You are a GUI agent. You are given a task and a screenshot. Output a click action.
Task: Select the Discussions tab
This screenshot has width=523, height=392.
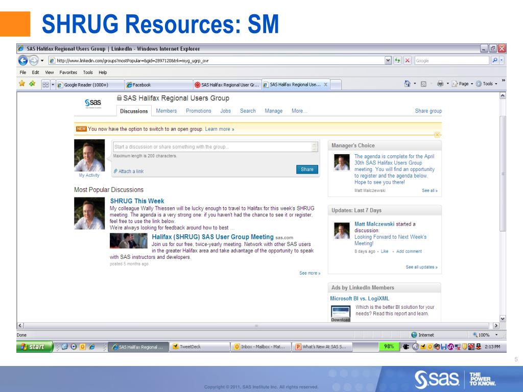pyautogui.click(x=134, y=111)
